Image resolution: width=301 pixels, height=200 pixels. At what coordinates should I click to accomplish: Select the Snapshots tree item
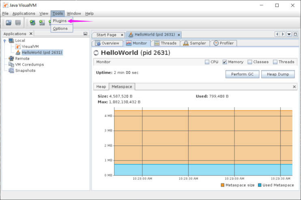[x=25, y=71]
